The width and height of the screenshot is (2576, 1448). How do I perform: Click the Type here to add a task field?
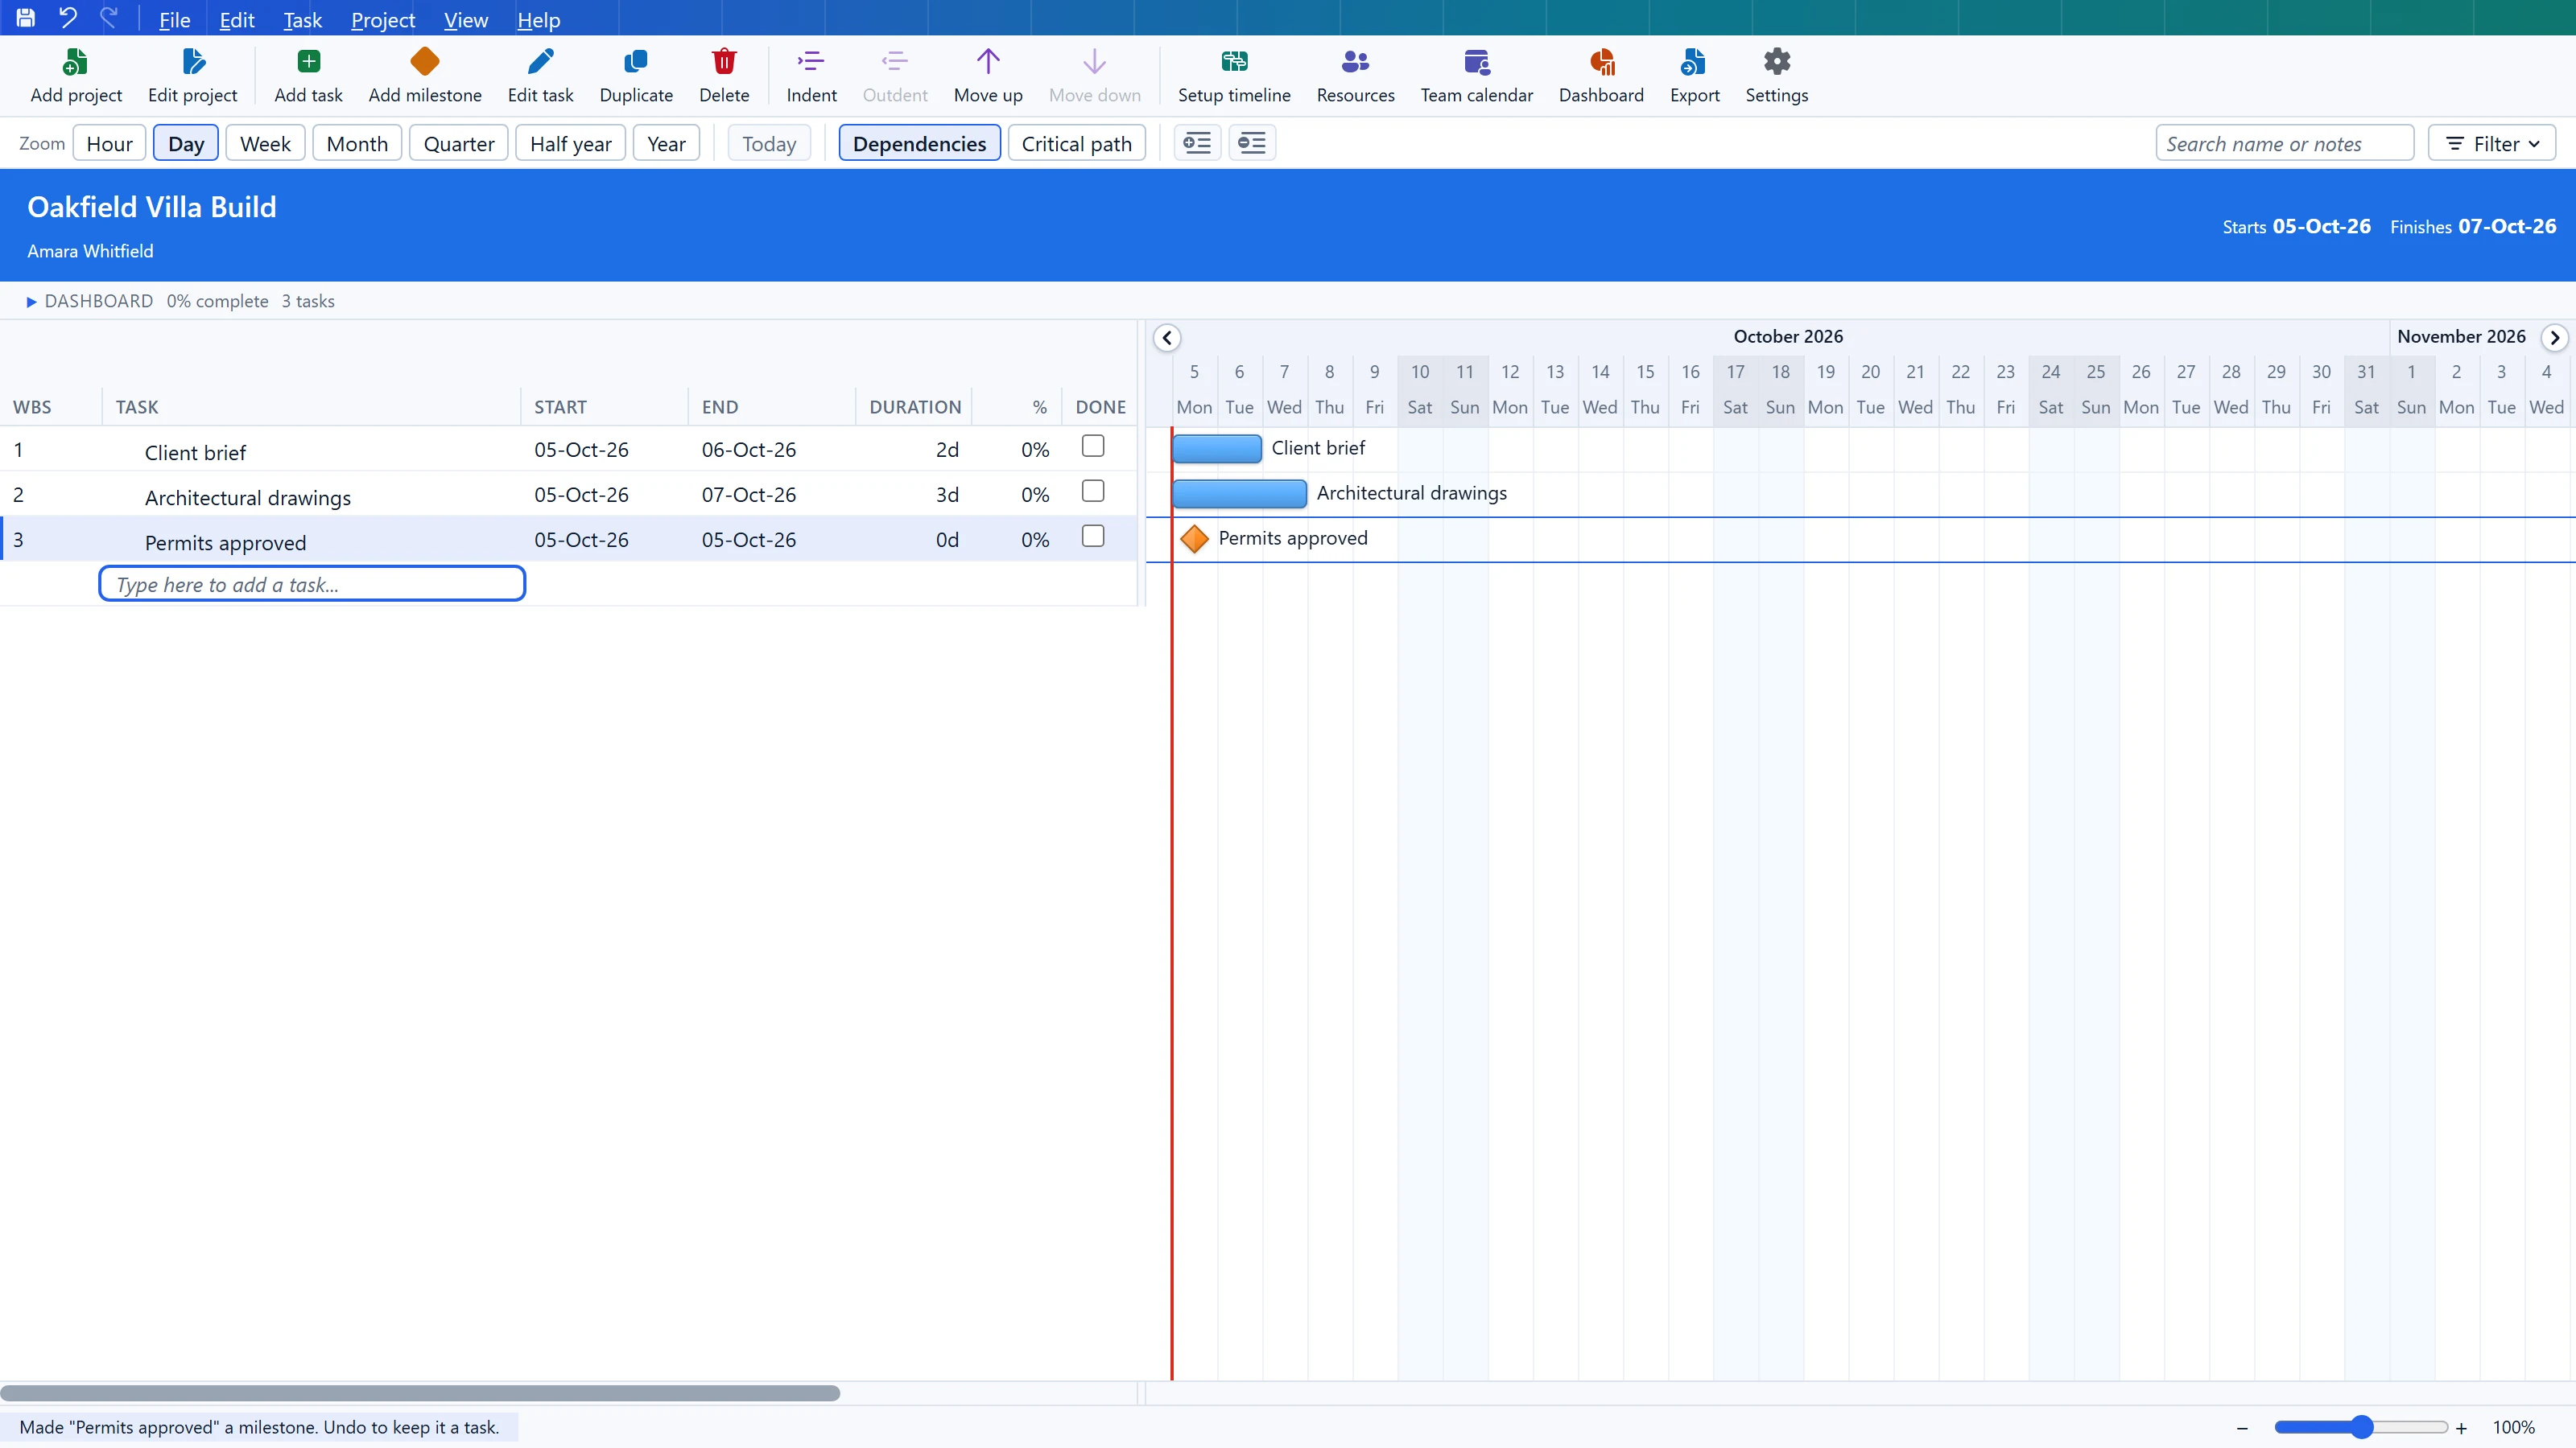click(x=312, y=583)
